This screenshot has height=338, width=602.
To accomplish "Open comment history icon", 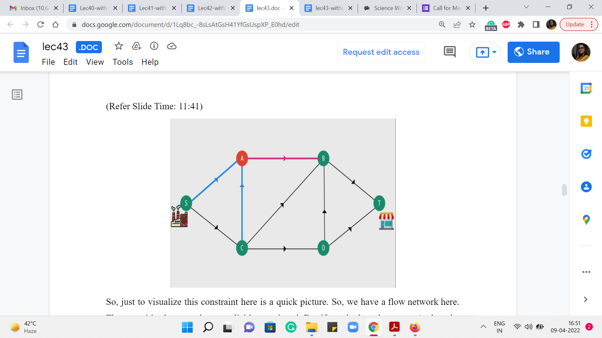I will click(x=450, y=52).
